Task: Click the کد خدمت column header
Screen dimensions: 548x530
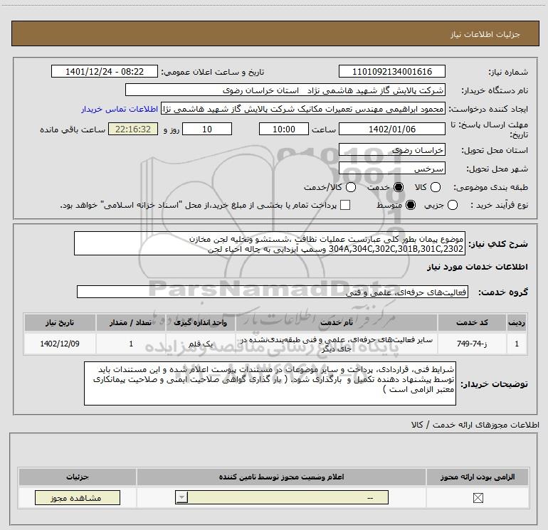Action: click(472, 322)
